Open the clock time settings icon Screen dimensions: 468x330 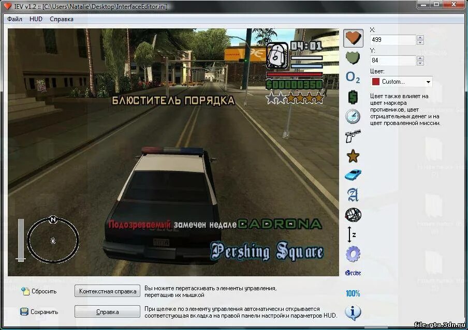[x=353, y=116]
